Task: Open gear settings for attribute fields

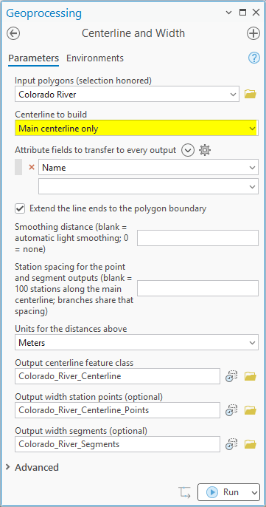Action: click(x=205, y=150)
